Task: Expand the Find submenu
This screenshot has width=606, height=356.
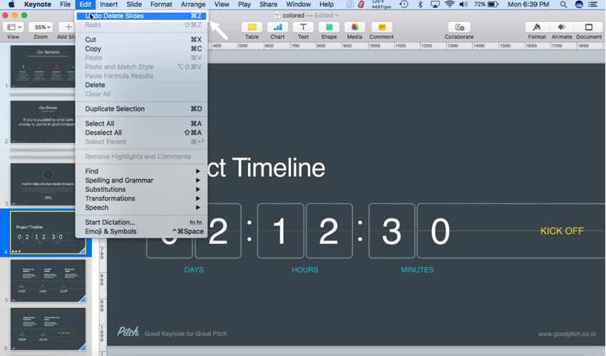Action: tap(141, 171)
